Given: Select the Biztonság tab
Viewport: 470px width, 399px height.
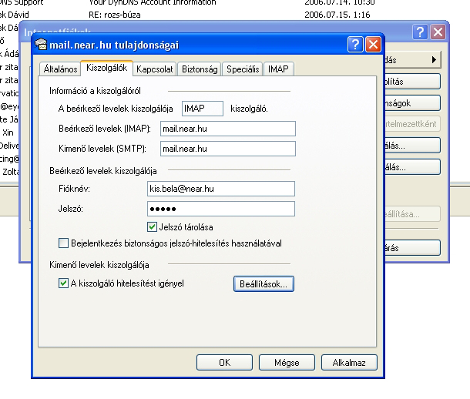Looking at the screenshot, I should (200, 69).
